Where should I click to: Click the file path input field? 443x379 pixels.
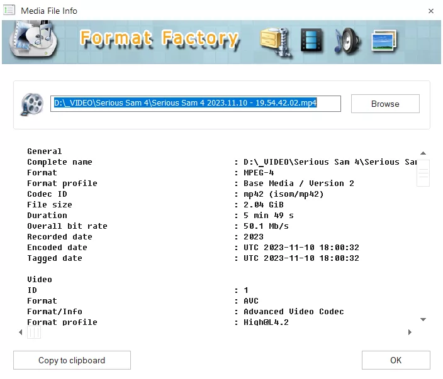[x=196, y=104]
